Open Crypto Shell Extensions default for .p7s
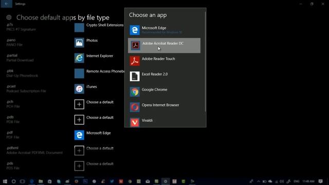The width and height of the screenshot is (329, 185). (x=99, y=27)
